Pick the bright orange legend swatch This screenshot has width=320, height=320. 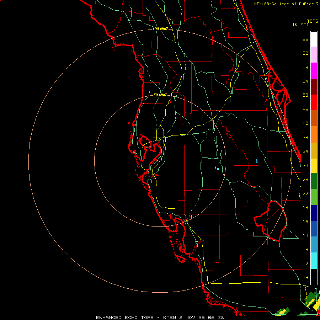(314, 134)
